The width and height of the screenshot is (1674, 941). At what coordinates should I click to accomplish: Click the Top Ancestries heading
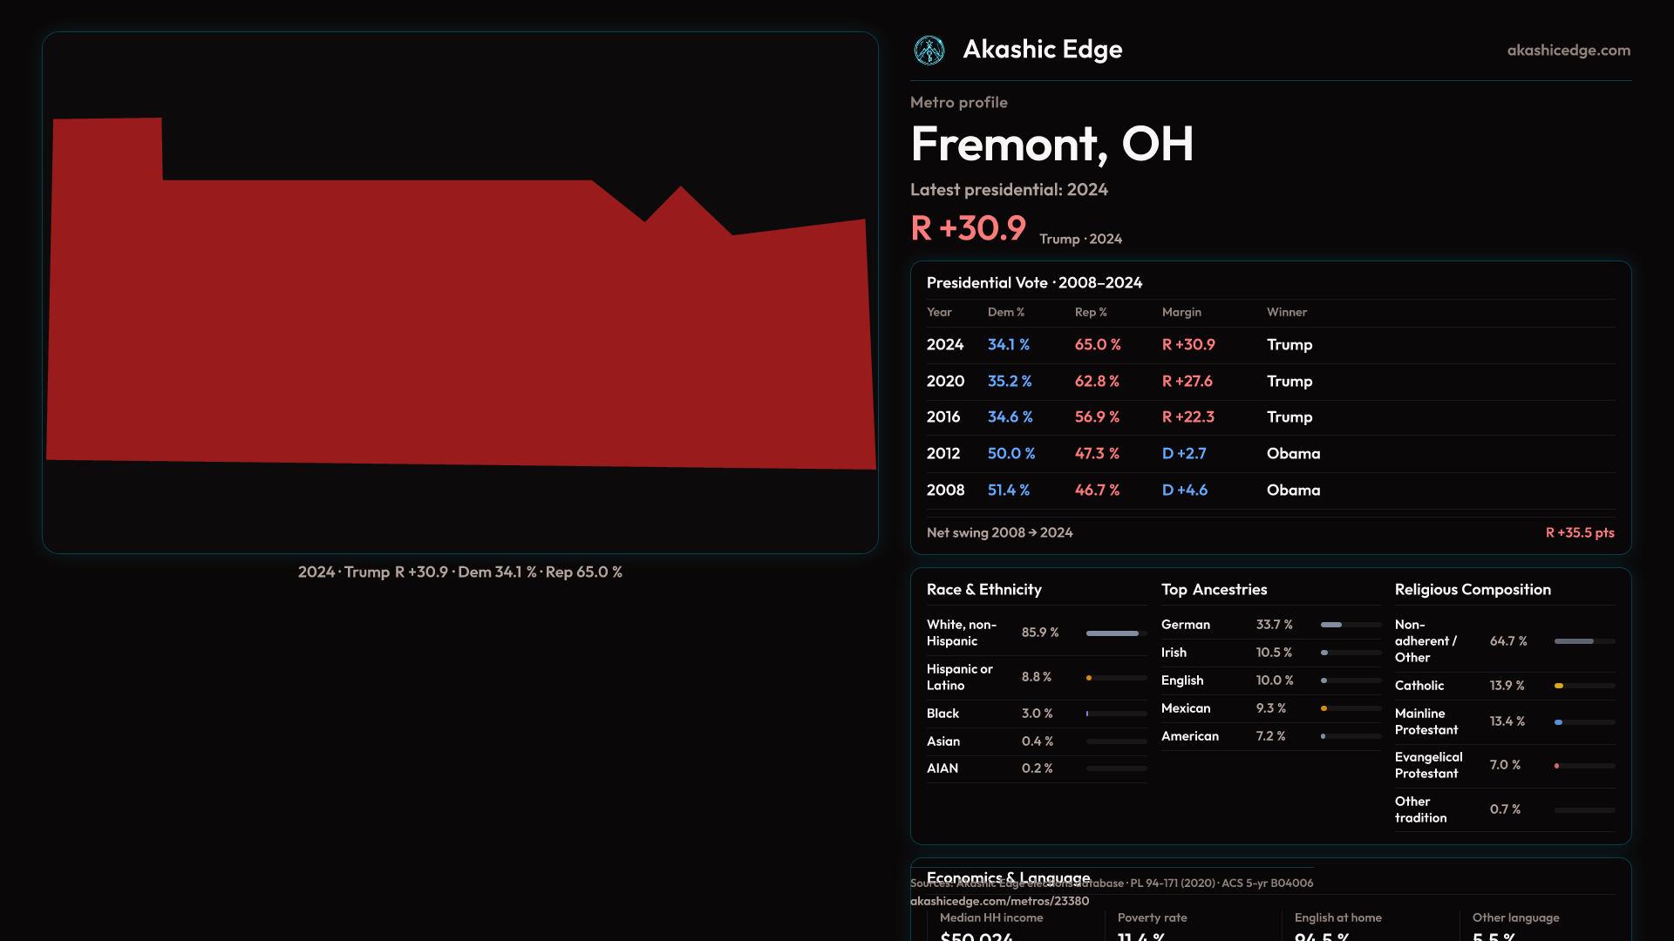1214,590
